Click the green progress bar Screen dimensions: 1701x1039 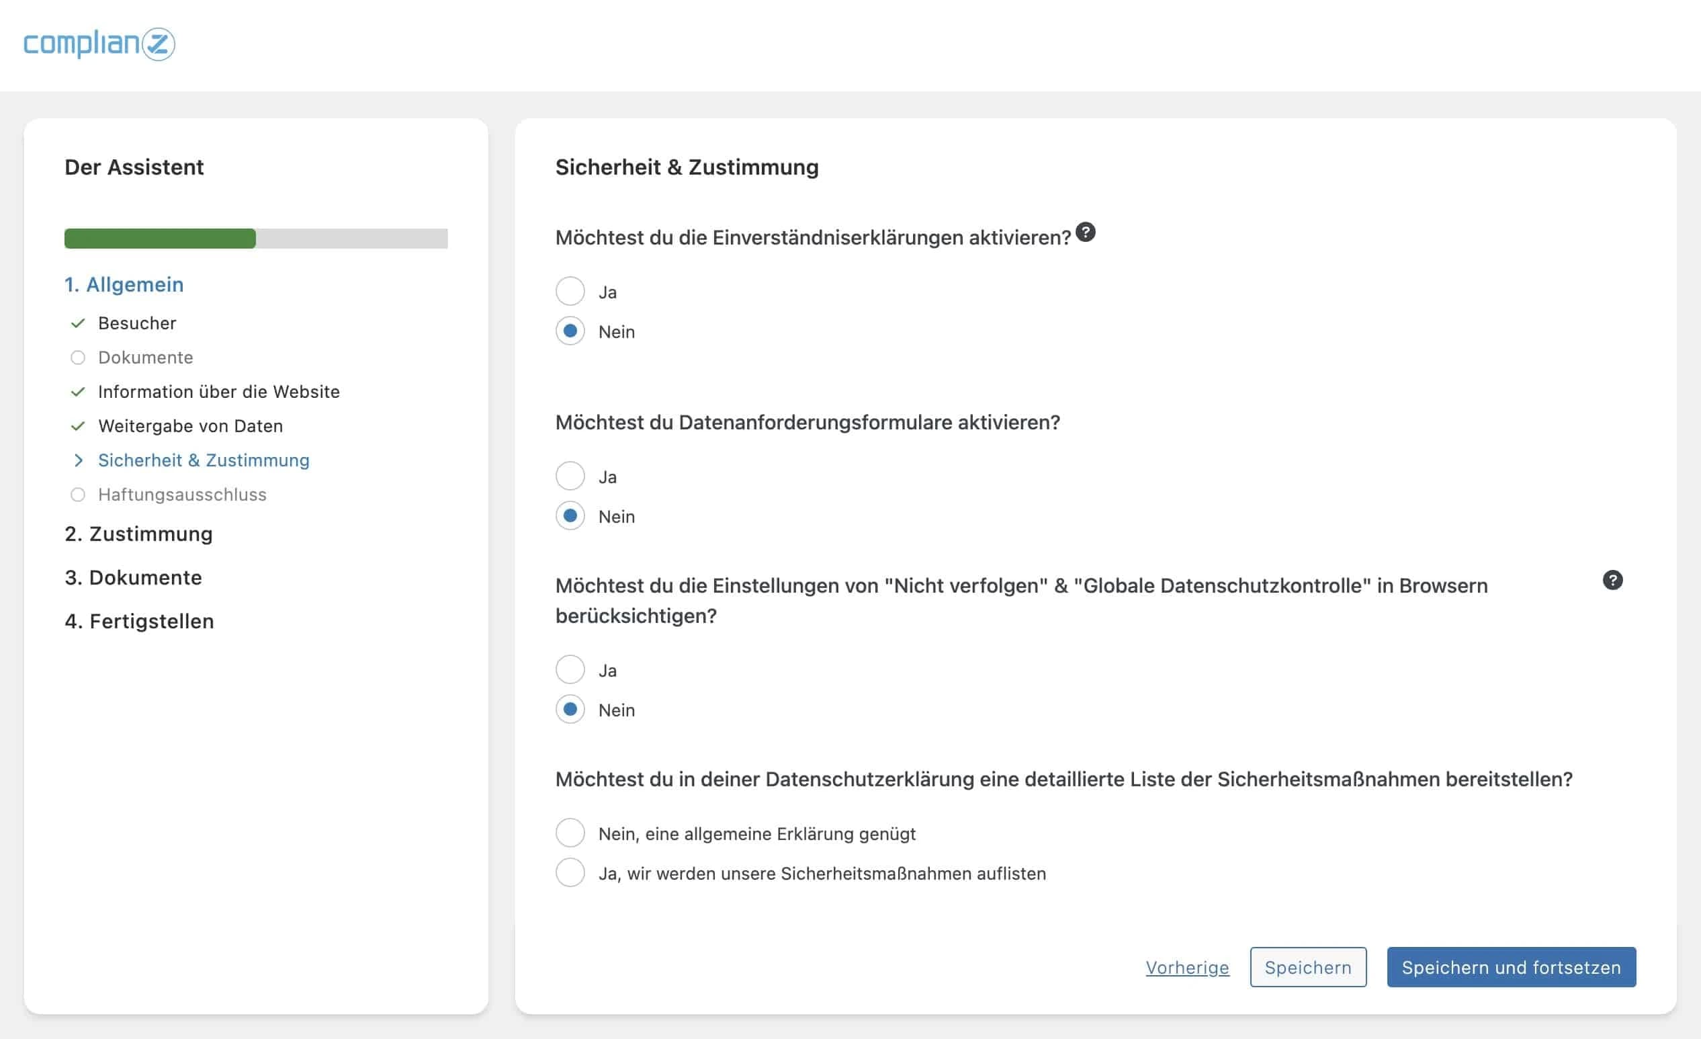coord(159,239)
